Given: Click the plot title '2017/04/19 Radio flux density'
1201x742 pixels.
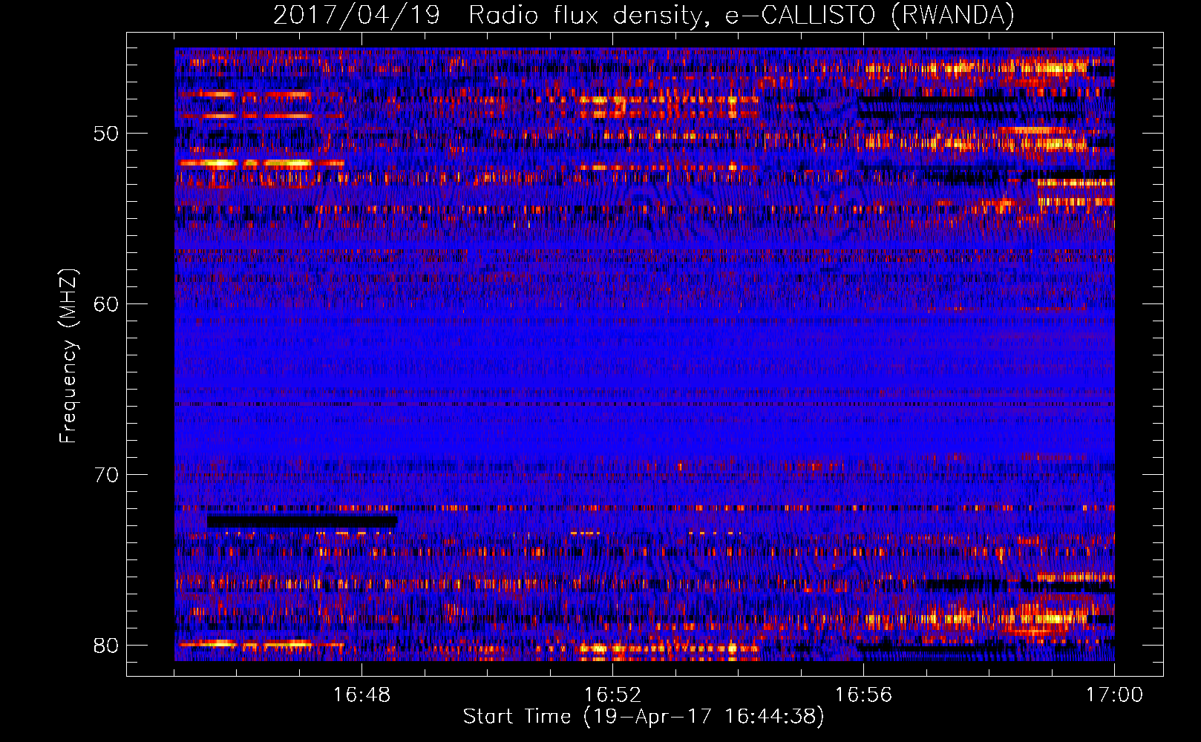Looking at the screenshot, I should pos(644,15).
